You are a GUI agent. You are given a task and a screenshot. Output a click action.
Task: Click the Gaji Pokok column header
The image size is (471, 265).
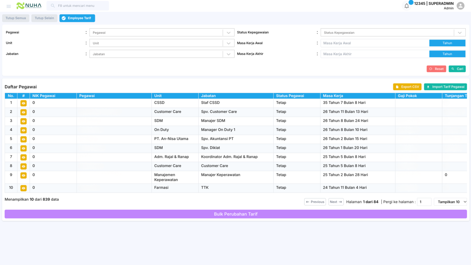(x=418, y=96)
